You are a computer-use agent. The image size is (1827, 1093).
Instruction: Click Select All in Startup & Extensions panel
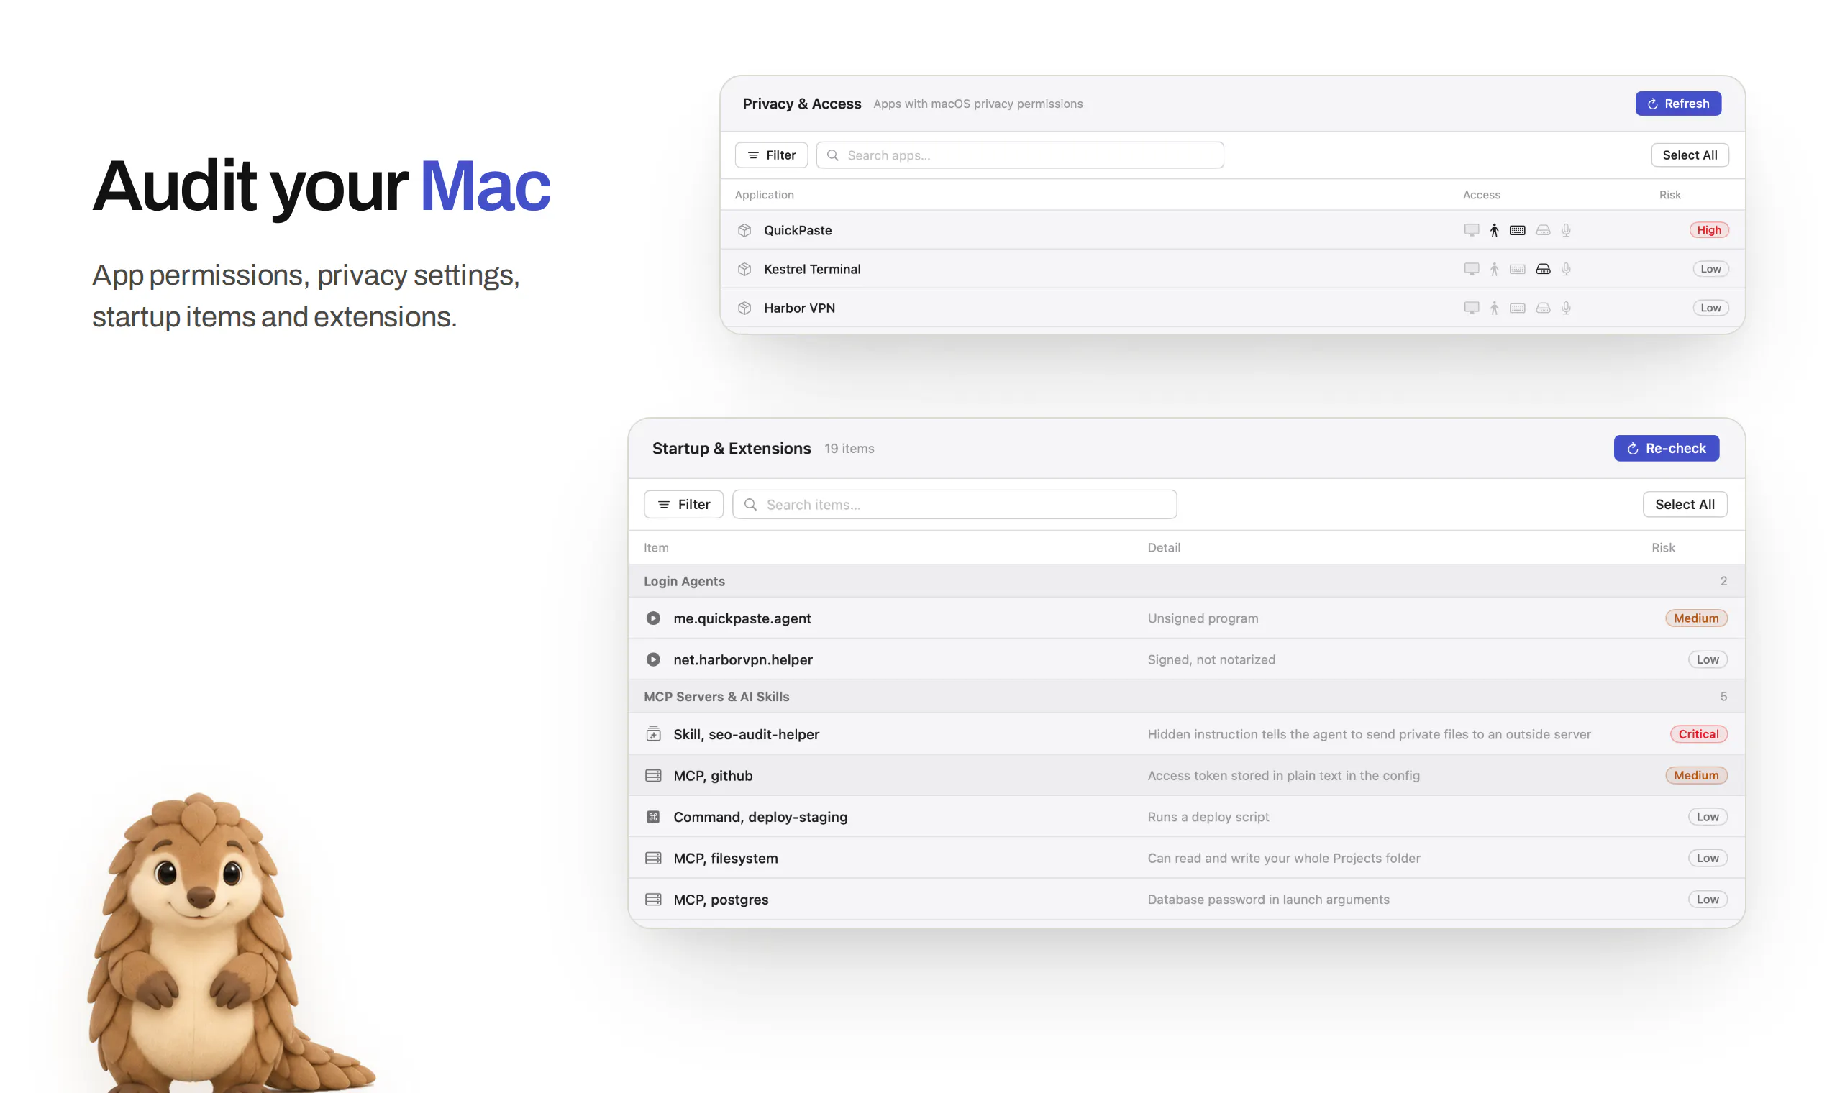1684,504
